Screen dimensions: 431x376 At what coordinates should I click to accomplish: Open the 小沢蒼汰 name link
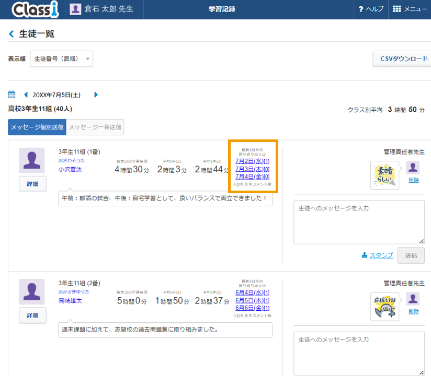pos(70,170)
